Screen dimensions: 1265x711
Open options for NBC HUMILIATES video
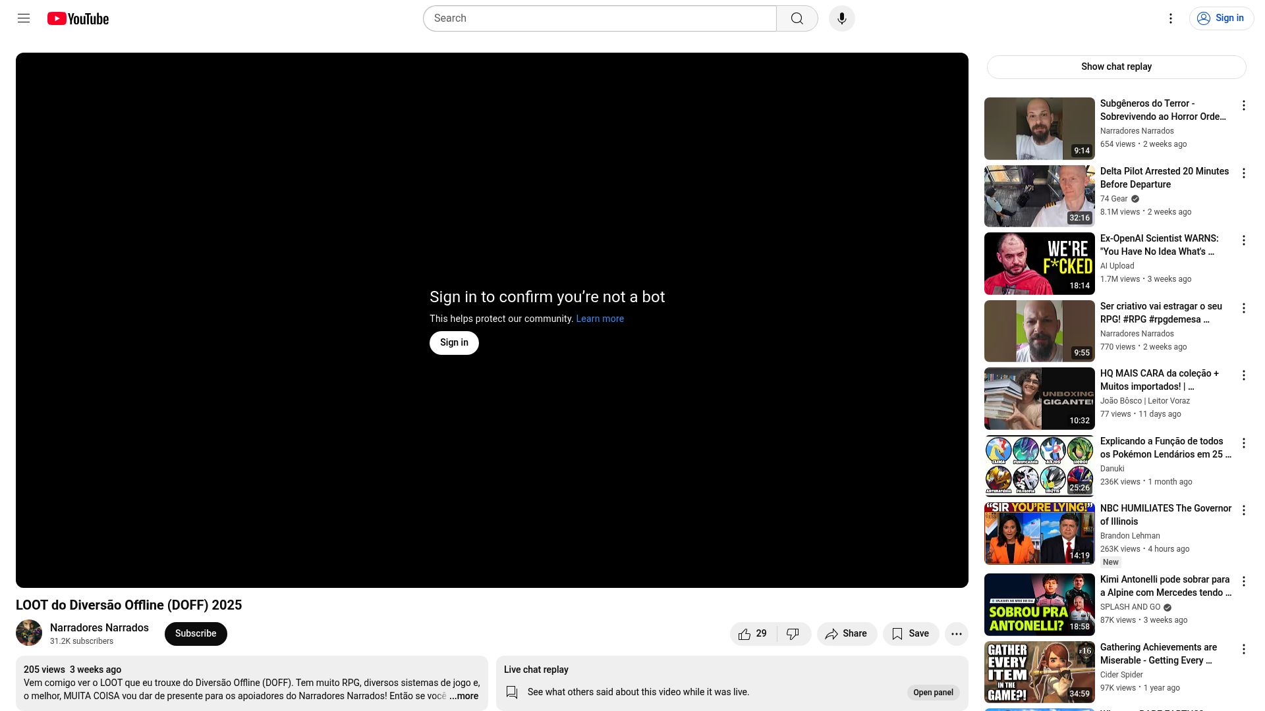click(x=1243, y=510)
